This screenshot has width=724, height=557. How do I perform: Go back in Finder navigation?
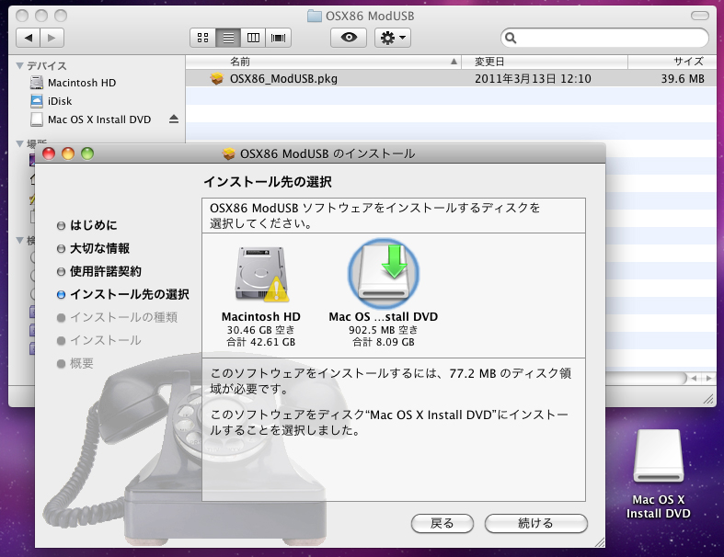tap(29, 38)
